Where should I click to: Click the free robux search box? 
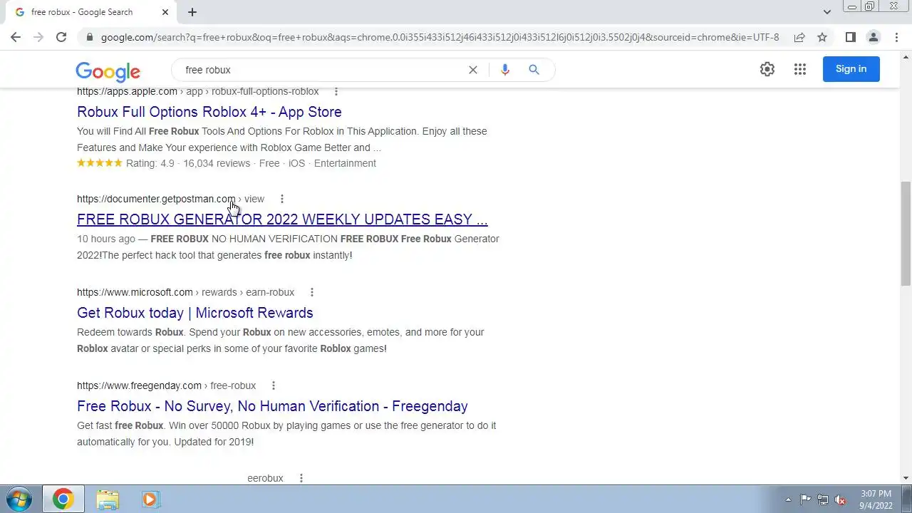pyautogui.click(x=321, y=70)
